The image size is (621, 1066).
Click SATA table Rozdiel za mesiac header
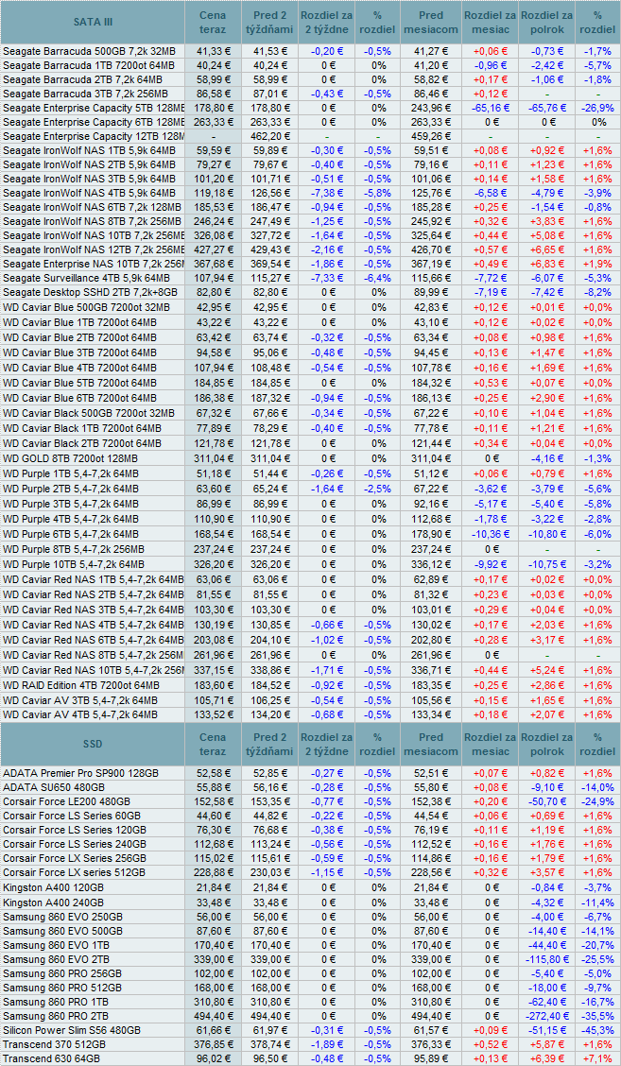tap(490, 23)
